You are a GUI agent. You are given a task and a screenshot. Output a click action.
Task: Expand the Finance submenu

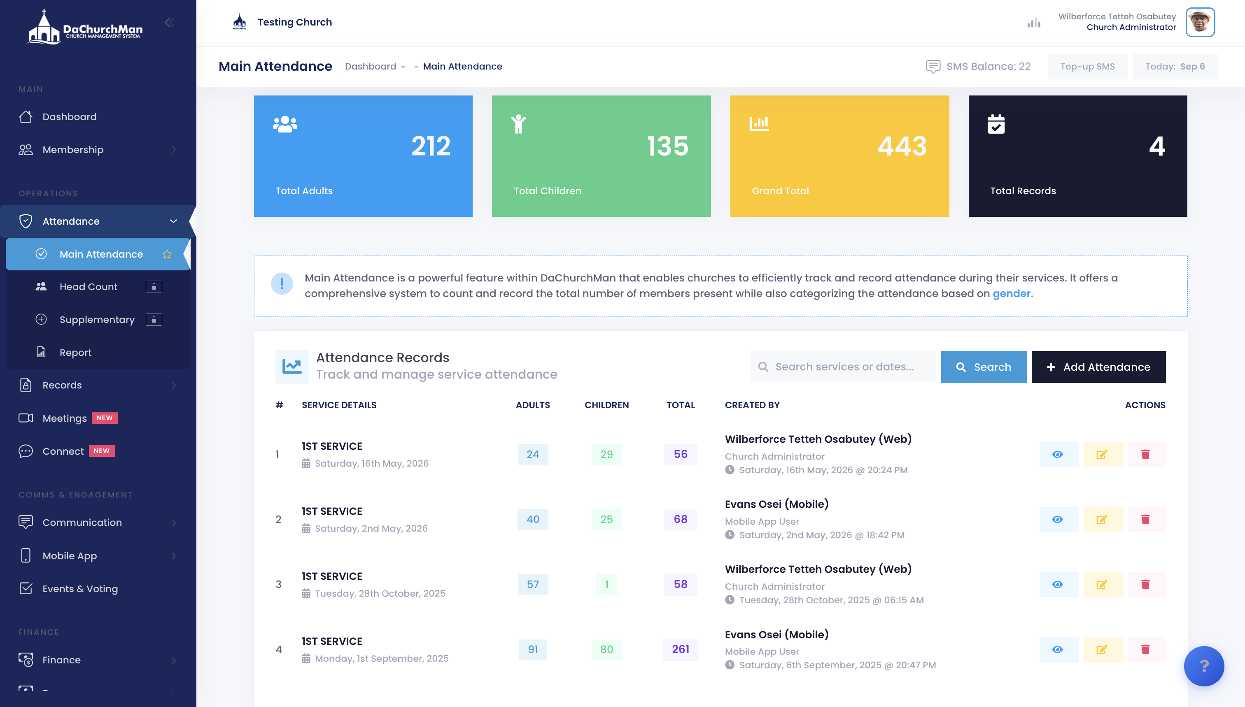pos(97,660)
